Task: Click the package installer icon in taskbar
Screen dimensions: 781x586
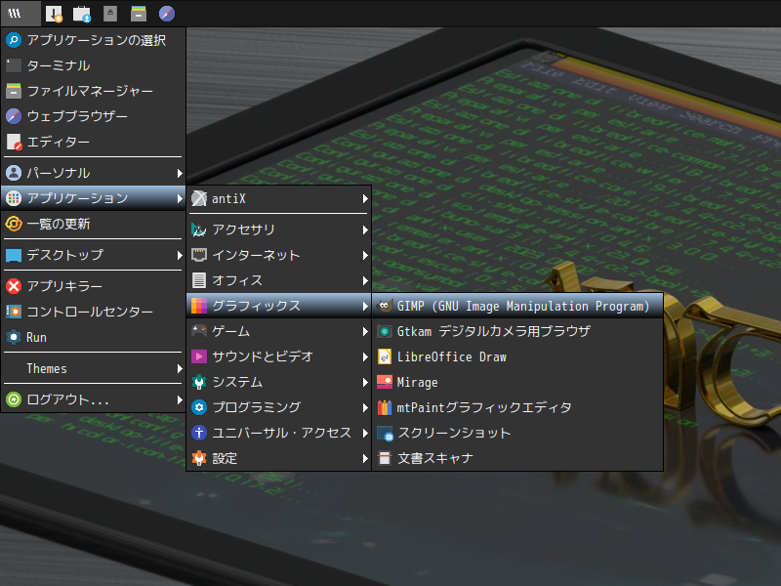Action: click(x=82, y=14)
